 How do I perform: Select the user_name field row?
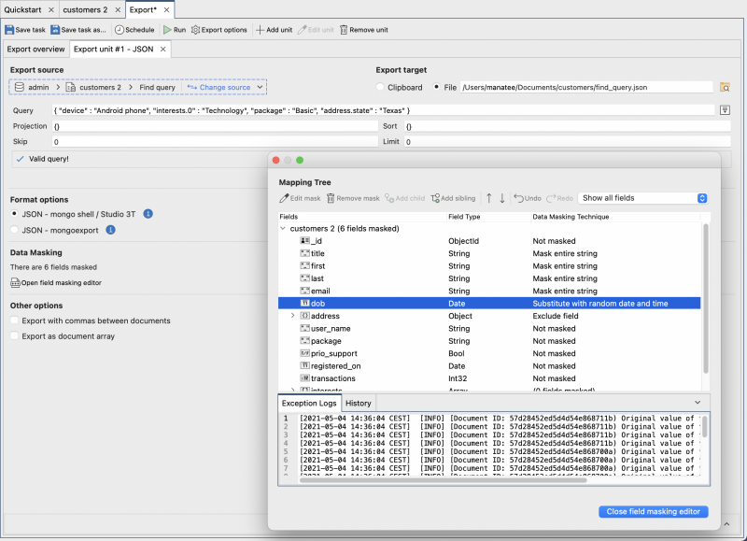(x=489, y=328)
